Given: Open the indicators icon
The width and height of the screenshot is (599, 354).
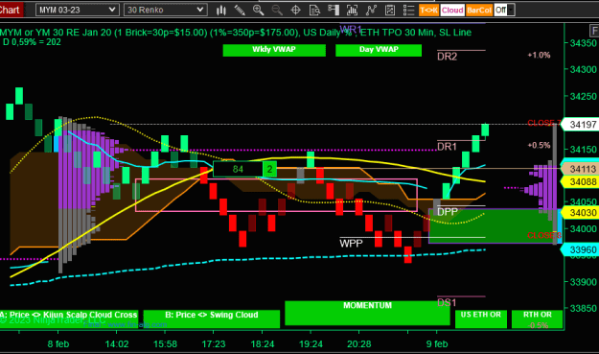Looking at the screenshot, I should (352, 11).
